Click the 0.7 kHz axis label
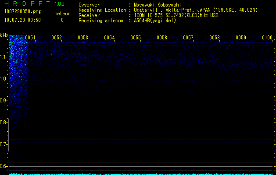This screenshot has height=175, width=276. click(4, 144)
